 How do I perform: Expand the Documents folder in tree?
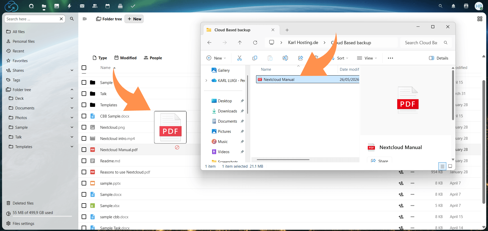[72, 108]
